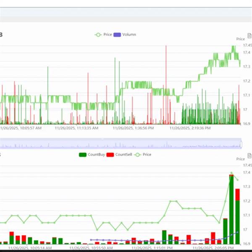Click the last point on the purple trend line
The image size is (252, 252).
[238, 232]
